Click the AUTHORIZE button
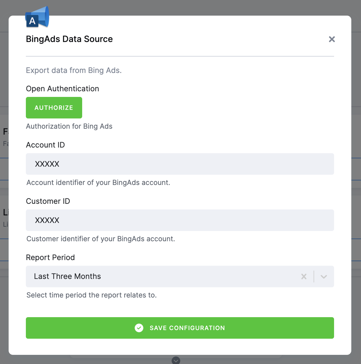361x364 pixels. [54, 107]
